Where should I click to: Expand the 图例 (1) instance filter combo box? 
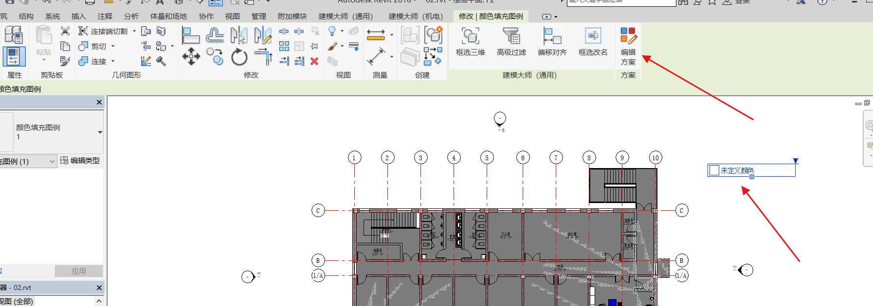tap(52, 161)
